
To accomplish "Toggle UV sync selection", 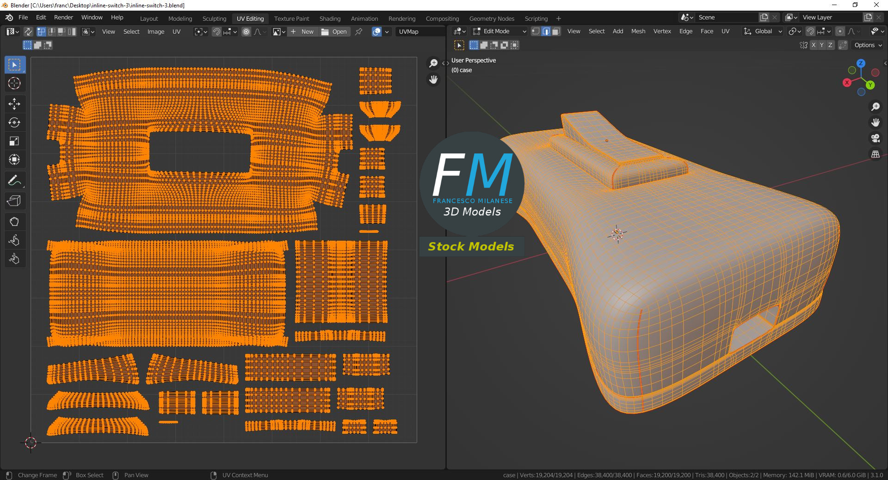I will pyautogui.click(x=28, y=31).
